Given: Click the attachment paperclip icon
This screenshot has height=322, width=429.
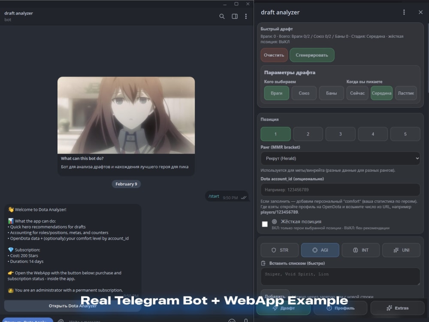Looking at the screenshot, I should (x=61, y=320).
